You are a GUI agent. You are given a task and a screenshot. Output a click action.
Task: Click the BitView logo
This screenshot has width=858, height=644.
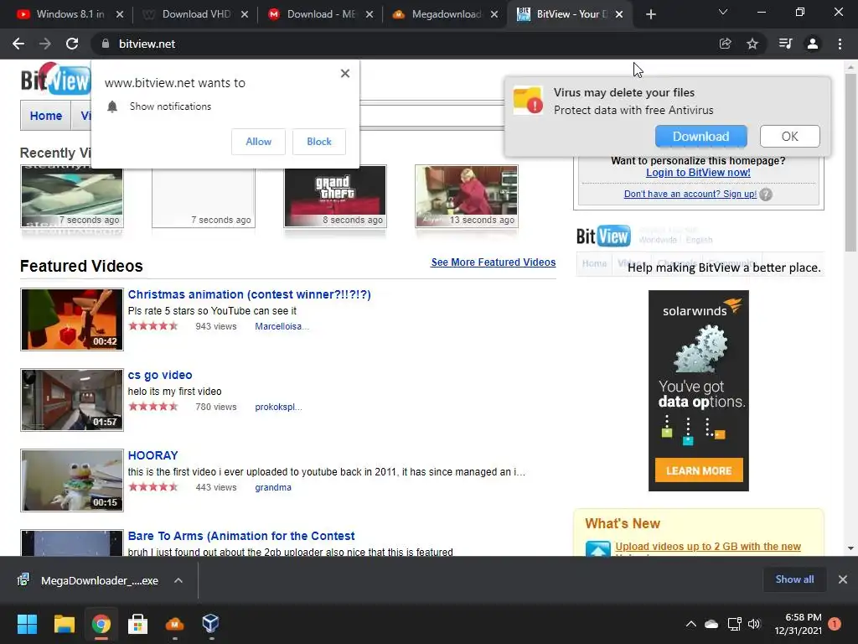tap(56, 80)
